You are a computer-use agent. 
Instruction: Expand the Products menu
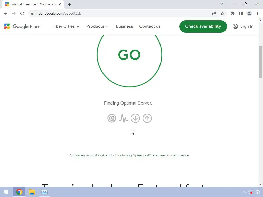click(98, 26)
